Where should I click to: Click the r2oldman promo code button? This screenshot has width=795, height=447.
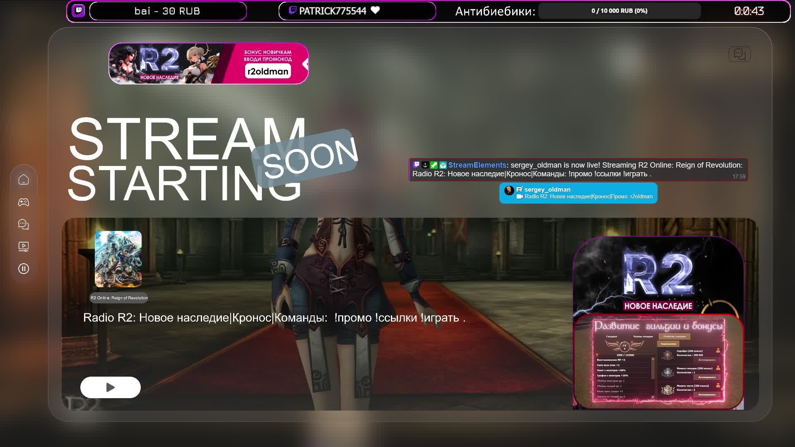267,71
